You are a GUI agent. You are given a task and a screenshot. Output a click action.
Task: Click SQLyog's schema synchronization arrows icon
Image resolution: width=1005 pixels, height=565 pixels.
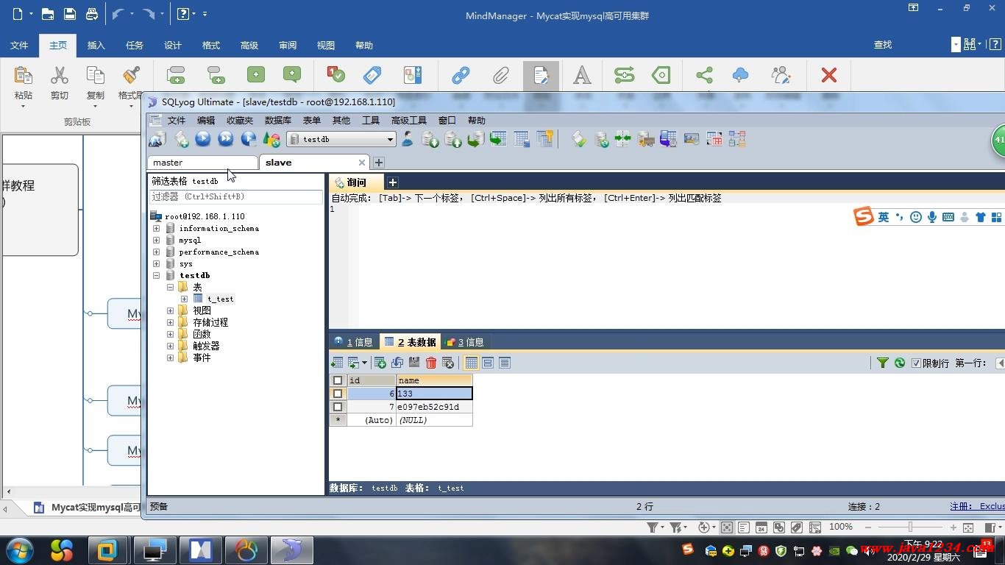tap(623, 139)
